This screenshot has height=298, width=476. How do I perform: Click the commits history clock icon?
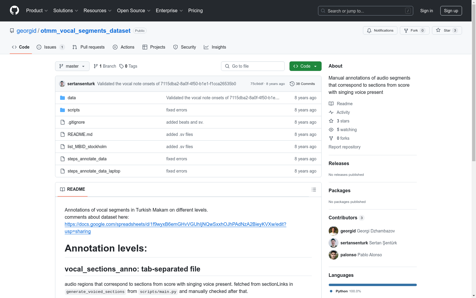(x=292, y=84)
